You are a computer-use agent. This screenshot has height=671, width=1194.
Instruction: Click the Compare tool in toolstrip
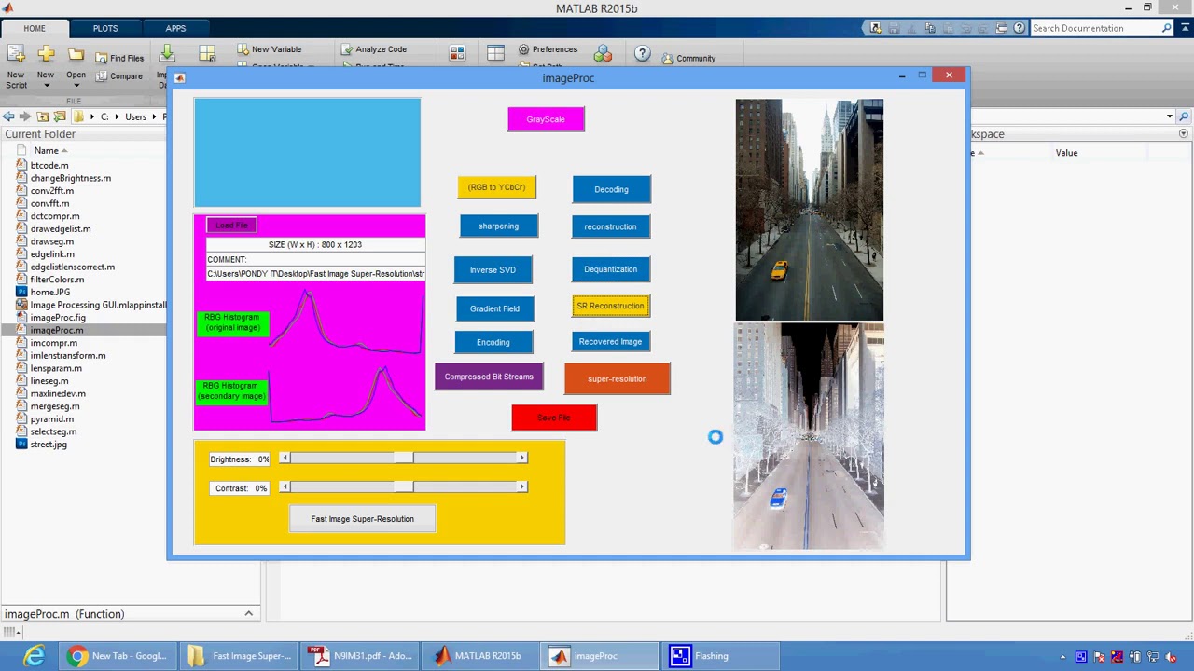coord(119,75)
